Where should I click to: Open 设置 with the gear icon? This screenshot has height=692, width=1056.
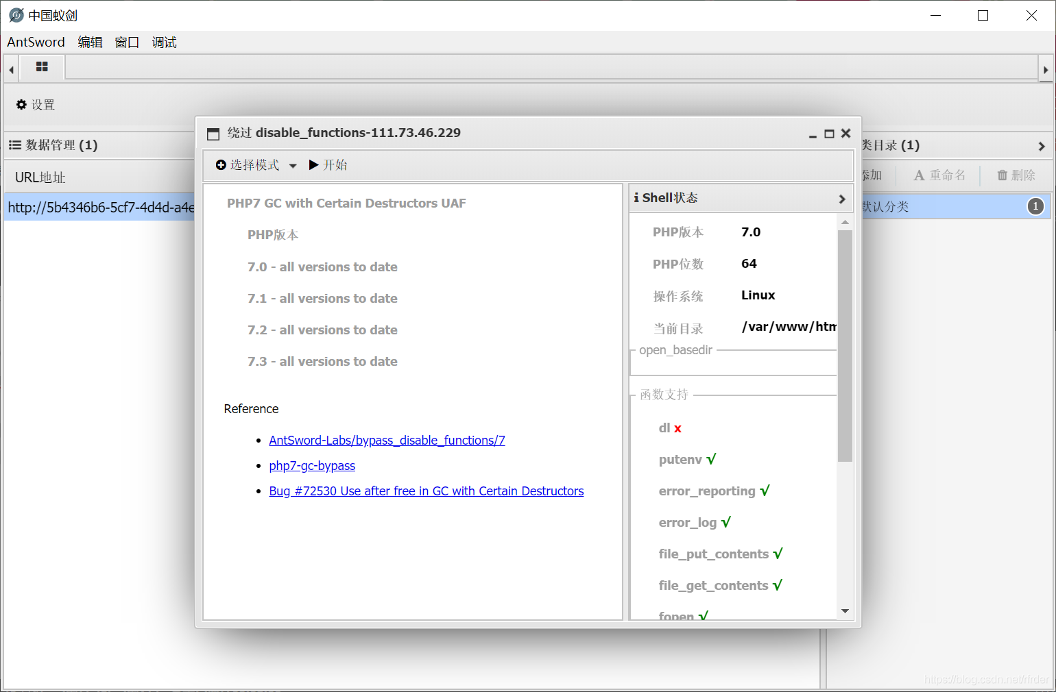pyautogui.click(x=35, y=105)
